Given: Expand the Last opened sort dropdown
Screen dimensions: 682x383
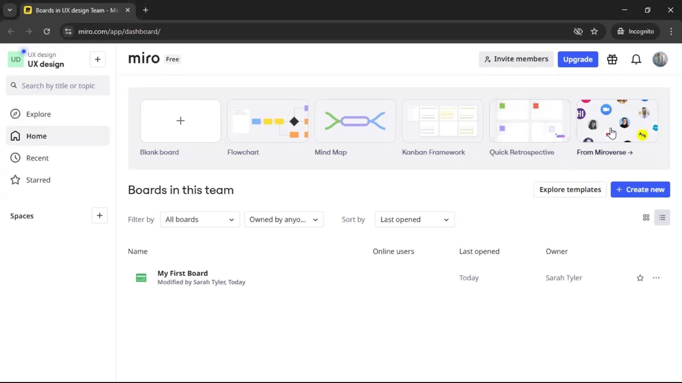Looking at the screenshot, I should pyautogui.click(x=414, y=220).
